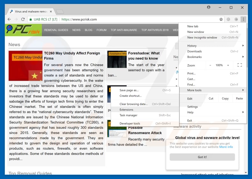Open a new tab with the tab strip button
The width and height of the screenshot is (252, 179).
pyautogui.click(x=60, y=11)
